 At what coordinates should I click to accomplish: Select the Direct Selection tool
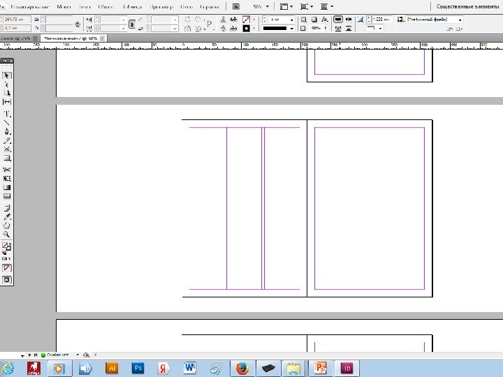point(7,84)
